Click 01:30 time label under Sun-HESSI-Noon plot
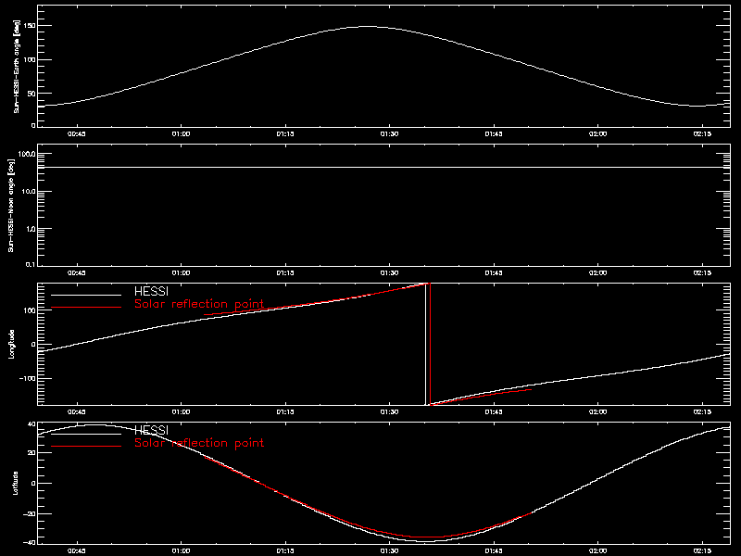 click(x=389, y=273)
